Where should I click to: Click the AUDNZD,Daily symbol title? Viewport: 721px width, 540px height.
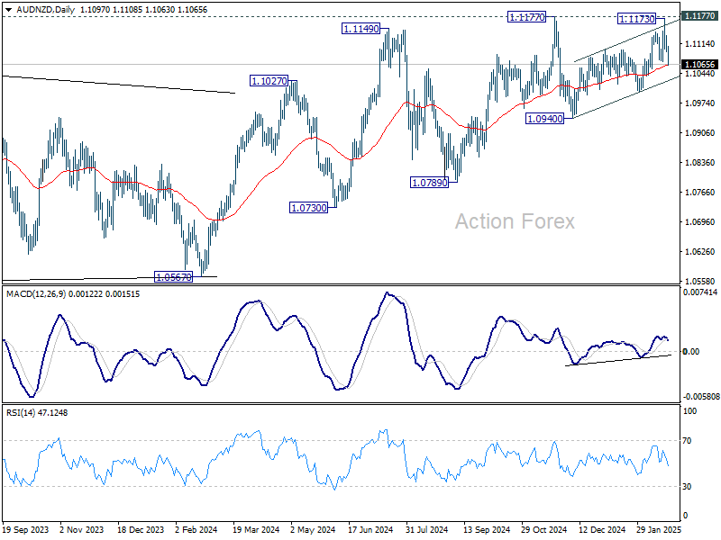[46, 10]
